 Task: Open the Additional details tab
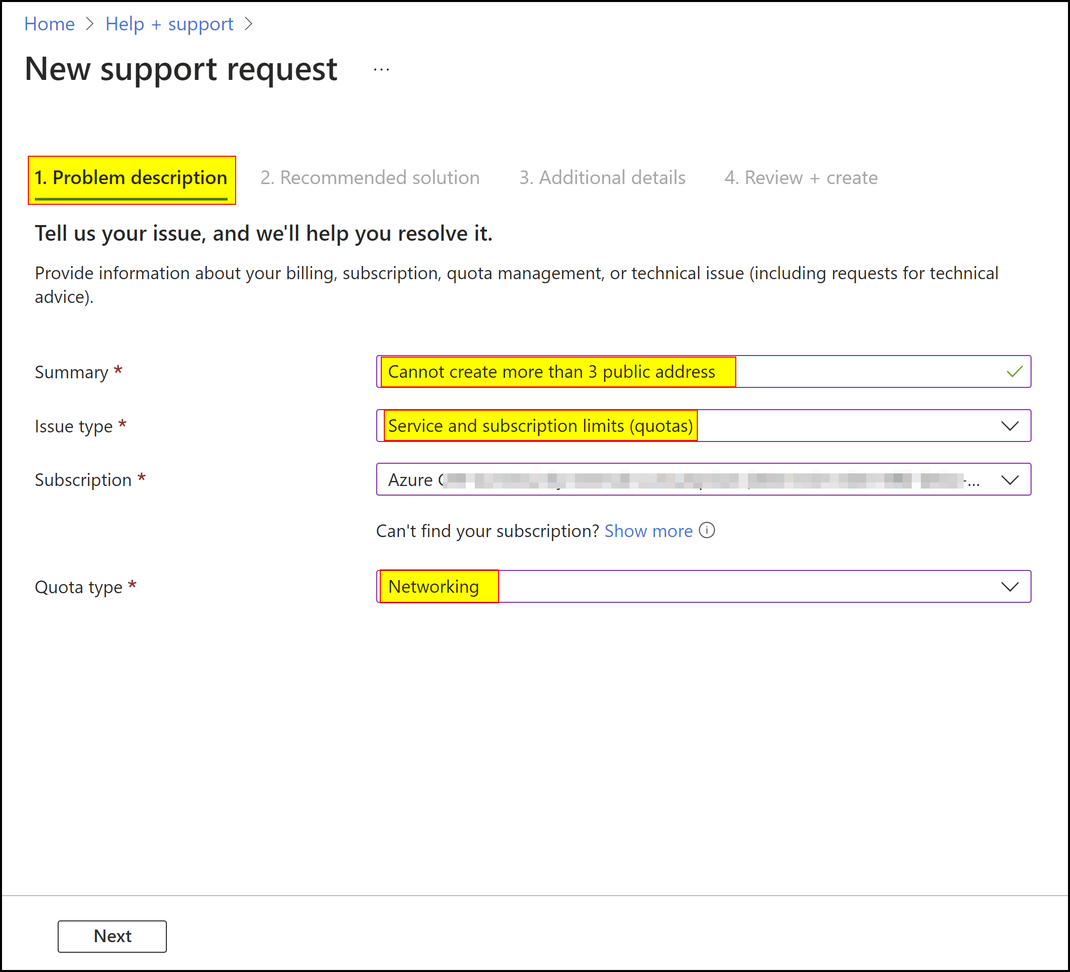click(x=602, y=178)
